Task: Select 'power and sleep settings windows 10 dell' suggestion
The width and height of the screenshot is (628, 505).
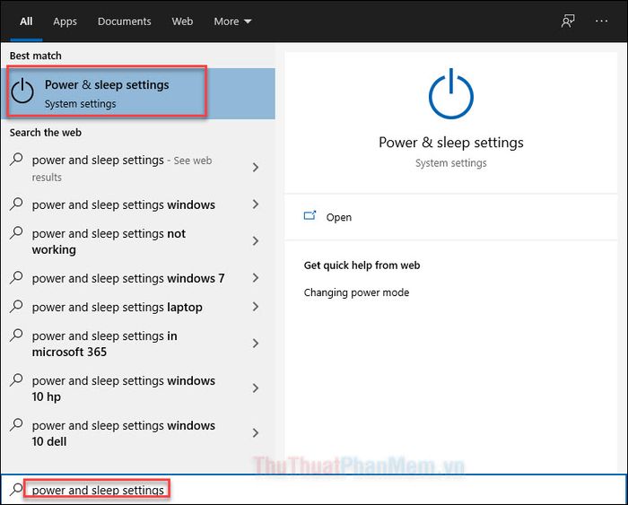Action: (x=124, y=433)
